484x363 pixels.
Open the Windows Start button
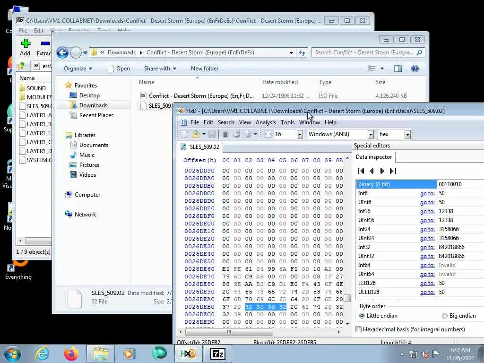pyautogui.click(x=12, y=354)
